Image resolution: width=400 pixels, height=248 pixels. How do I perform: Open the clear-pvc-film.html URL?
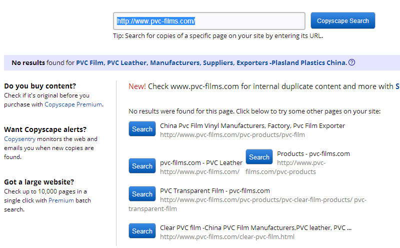tap(227, 237)
